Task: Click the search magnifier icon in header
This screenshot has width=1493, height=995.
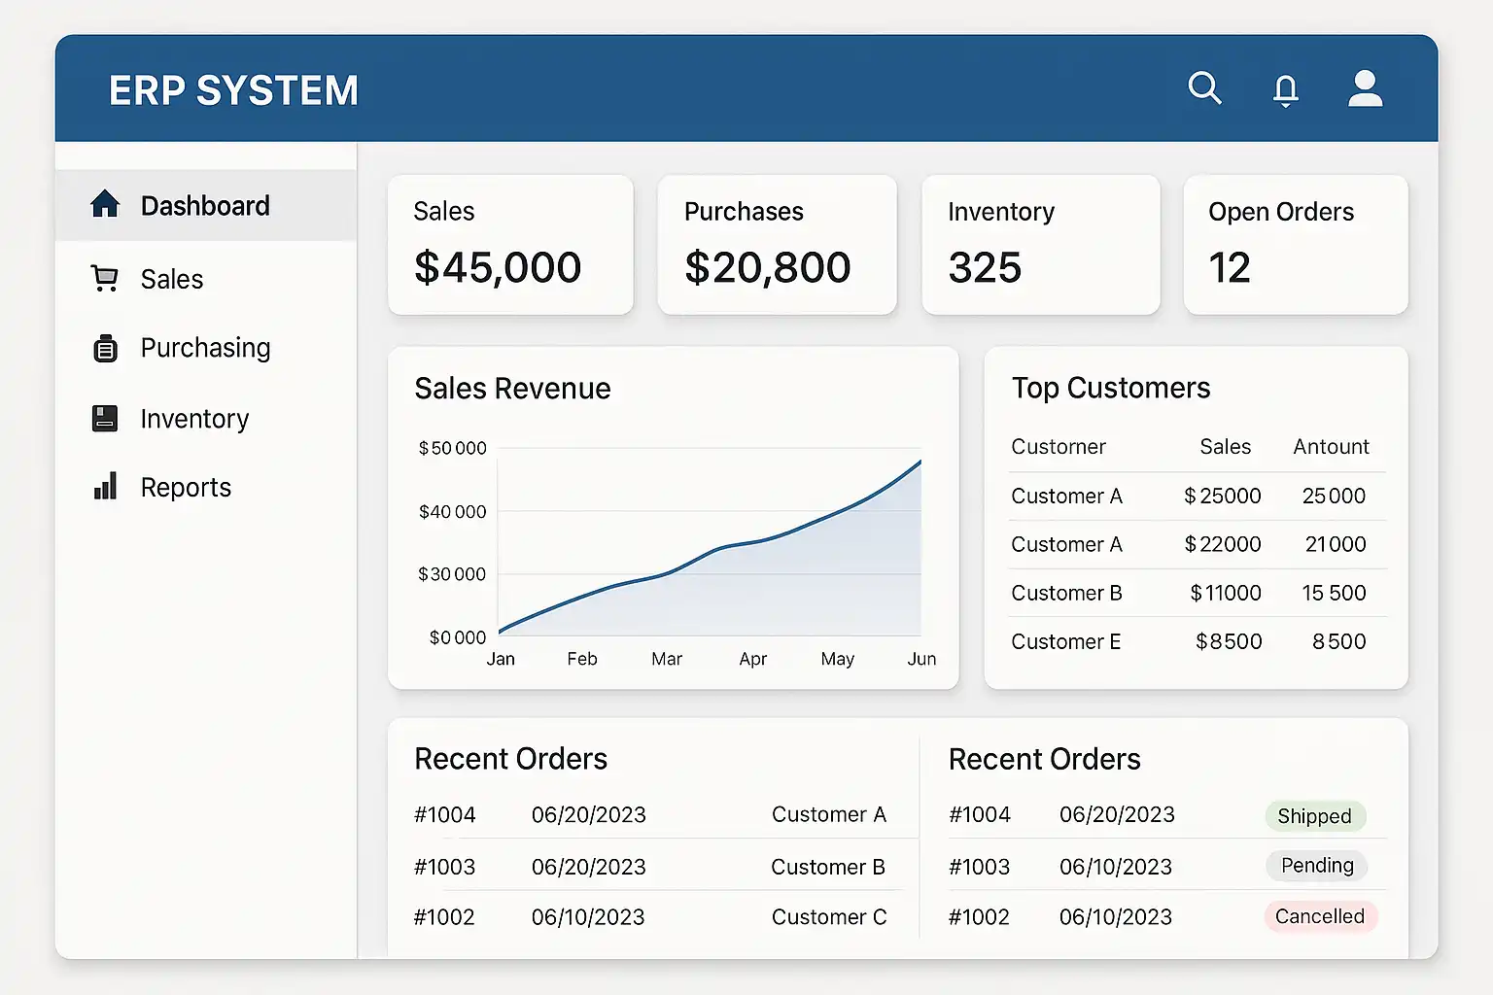Action: (x=1204, y=88)
